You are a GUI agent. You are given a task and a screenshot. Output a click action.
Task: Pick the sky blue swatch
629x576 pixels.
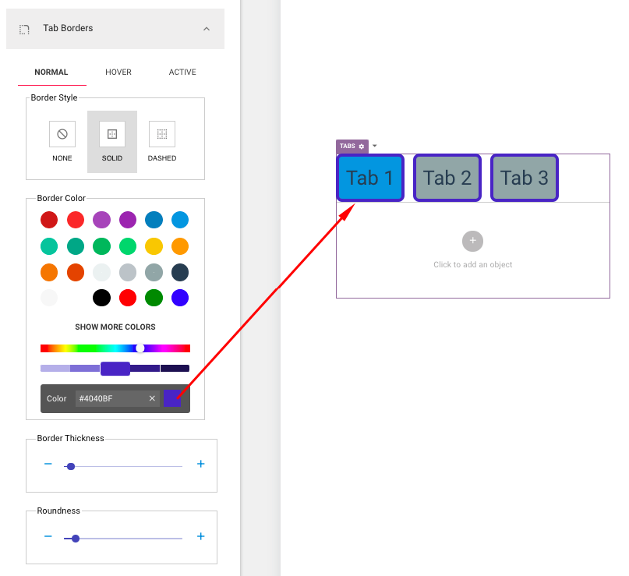pyautogui.click(x=180, y=220)
